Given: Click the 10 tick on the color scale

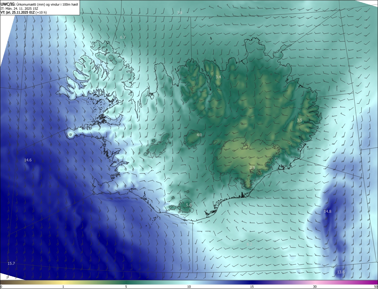Looking at the screenshot, I should coord(189,287).
